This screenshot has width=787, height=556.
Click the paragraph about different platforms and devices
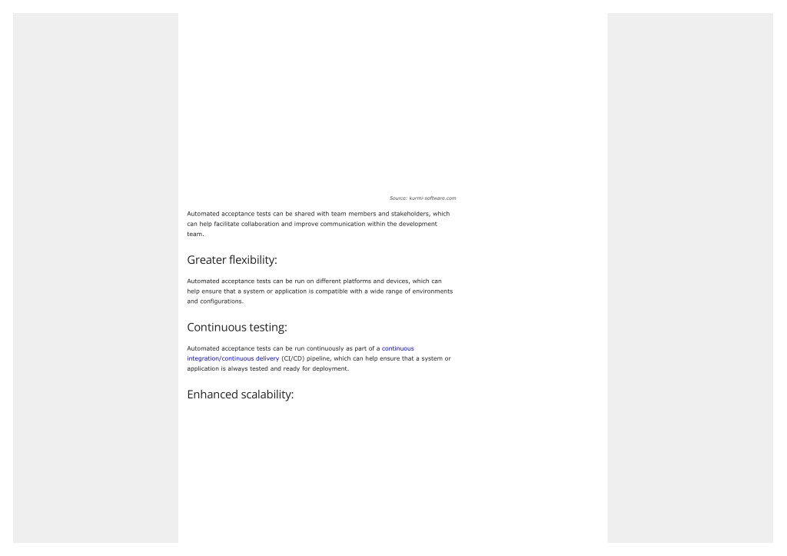click(x=320, y=291)
